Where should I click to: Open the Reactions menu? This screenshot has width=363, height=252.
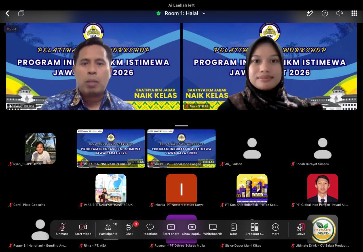coord(150,229)
